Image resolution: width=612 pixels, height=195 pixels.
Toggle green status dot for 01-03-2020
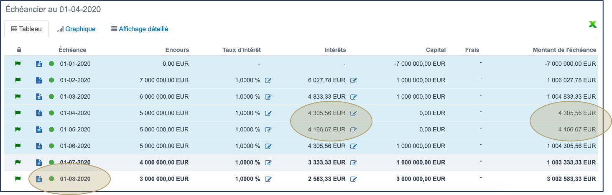[x=51, y=97]
